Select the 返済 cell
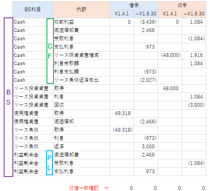 pos(81,147)
